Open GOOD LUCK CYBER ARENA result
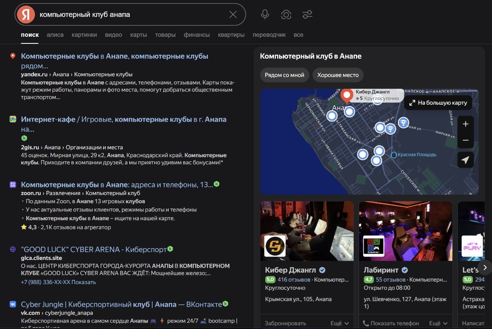 93,249
